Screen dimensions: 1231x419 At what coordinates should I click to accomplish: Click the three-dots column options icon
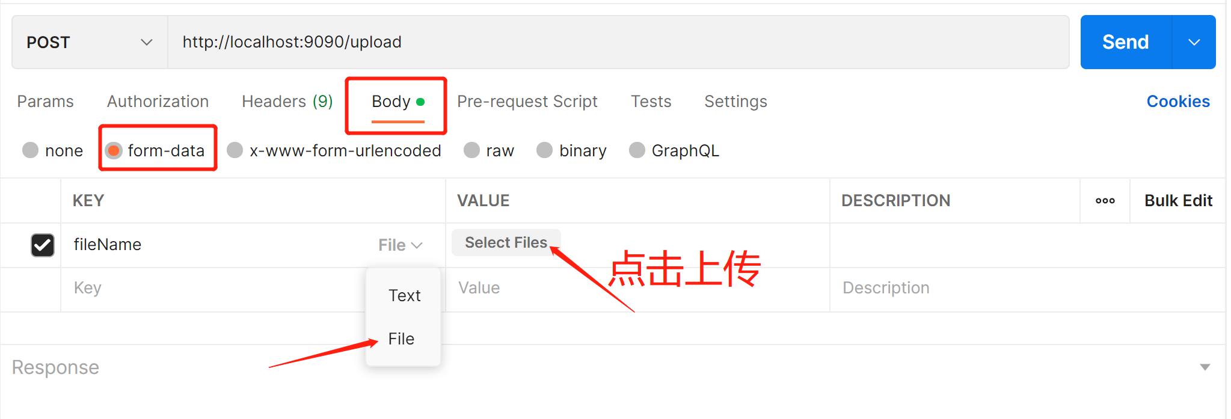(1105, 201)
